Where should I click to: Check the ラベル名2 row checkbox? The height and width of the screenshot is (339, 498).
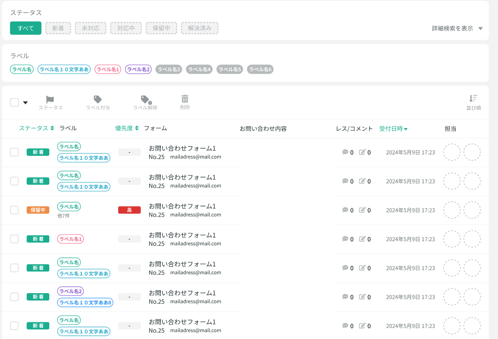click(x=14, y=297)
